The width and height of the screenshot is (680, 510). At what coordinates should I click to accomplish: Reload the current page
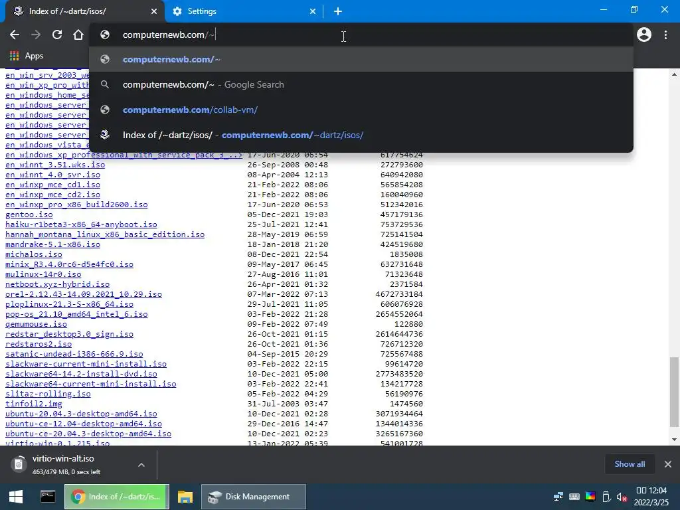(57, 35)
